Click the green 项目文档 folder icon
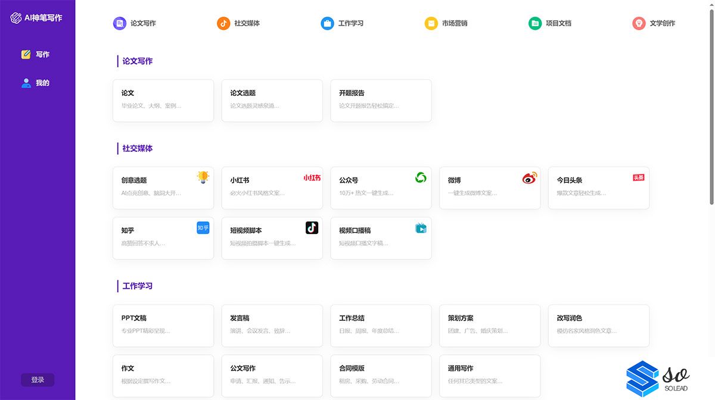 [535, 23]
